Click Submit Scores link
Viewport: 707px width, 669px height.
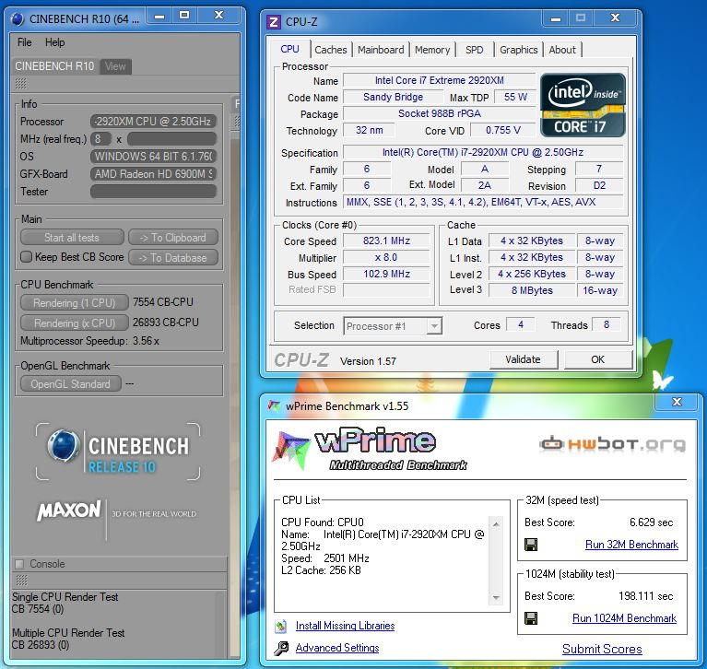click(602, 649)
